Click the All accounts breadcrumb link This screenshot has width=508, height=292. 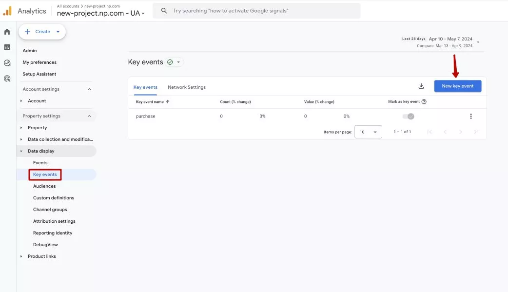click(x=68, y=6)
